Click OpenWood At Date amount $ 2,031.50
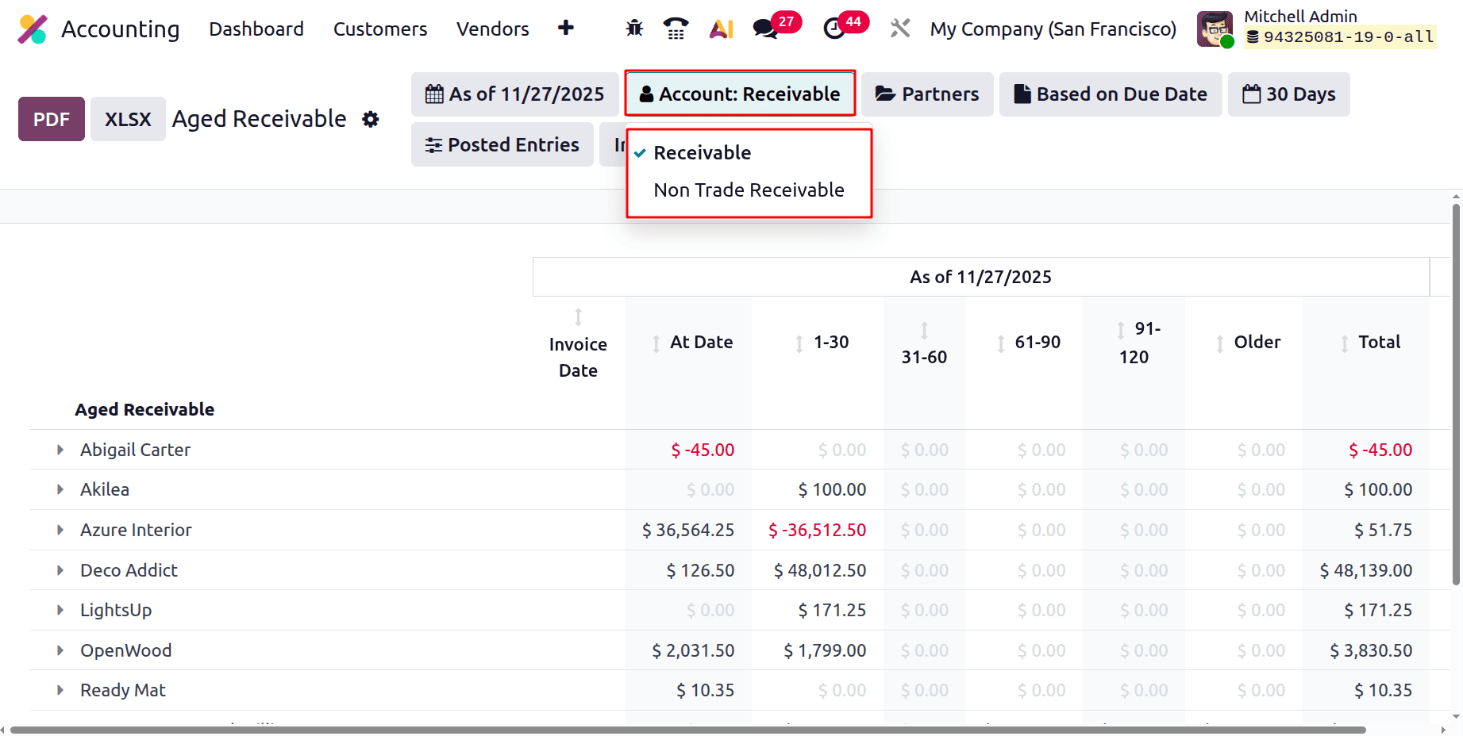1463x736 pixels. (693, 650)
